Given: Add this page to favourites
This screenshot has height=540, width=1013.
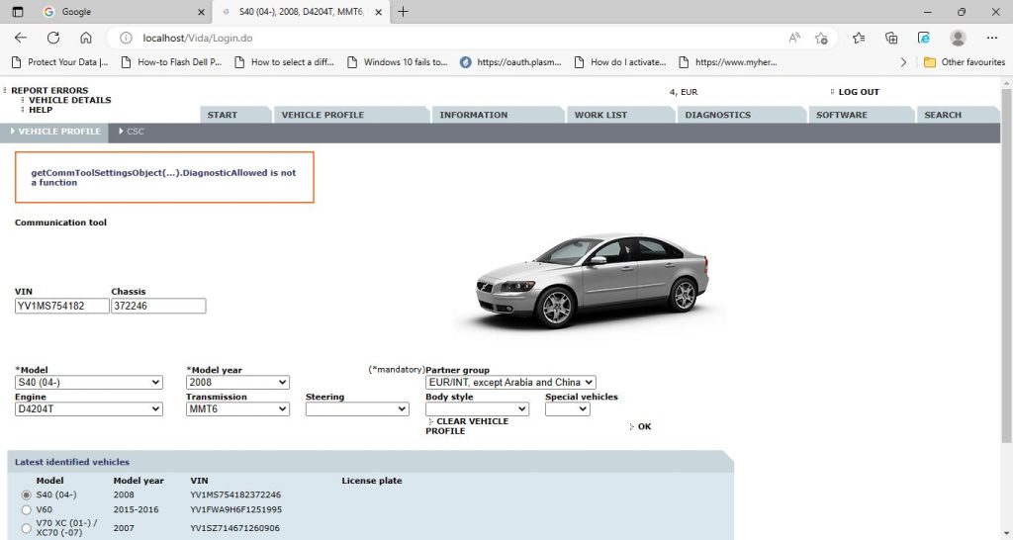Looking at the screenshot, I should pos(821,39).
